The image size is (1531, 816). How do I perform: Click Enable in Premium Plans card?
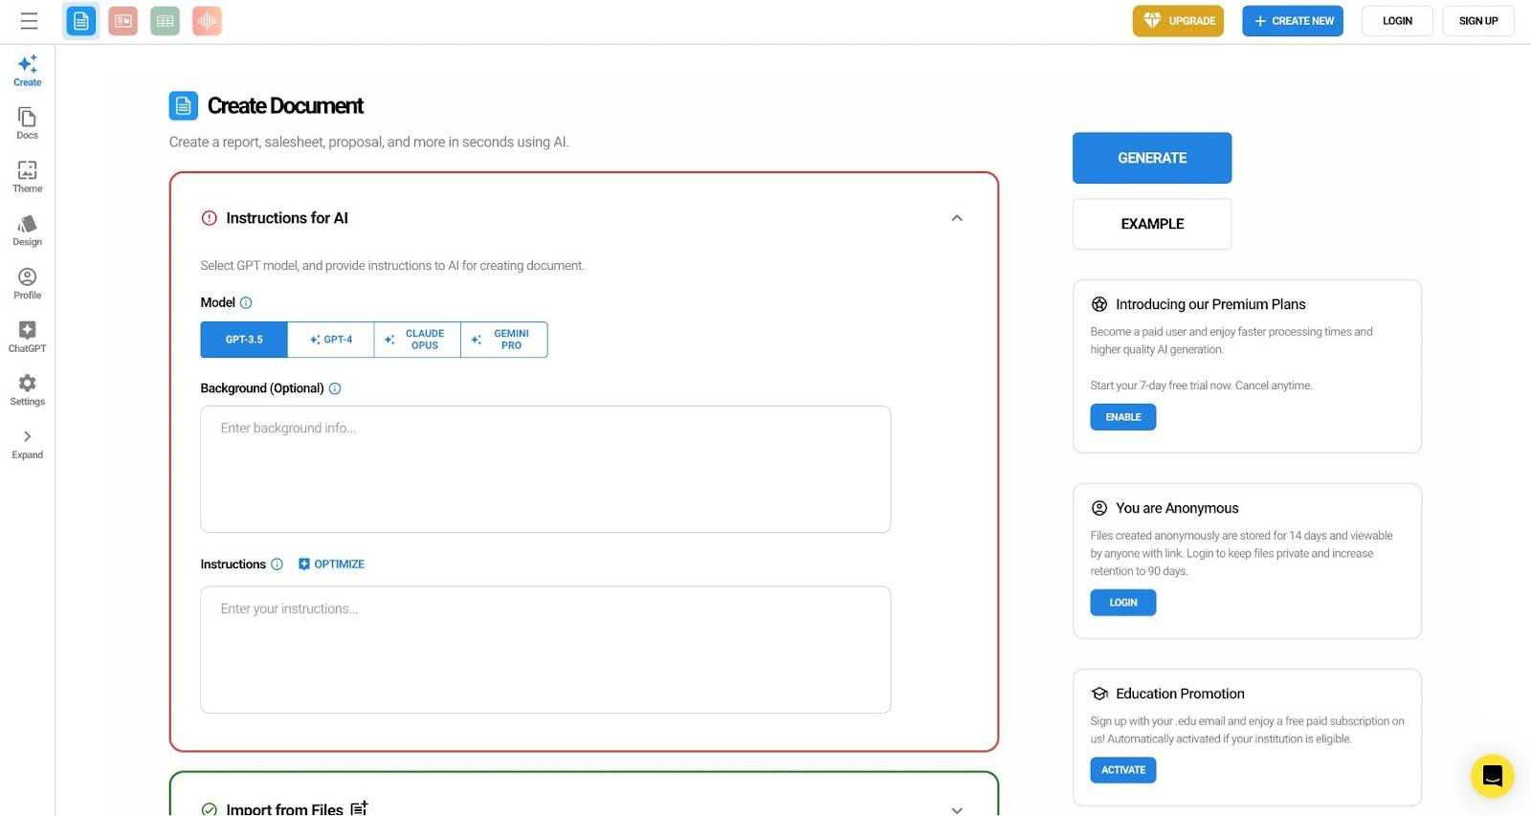point(1123,417)
